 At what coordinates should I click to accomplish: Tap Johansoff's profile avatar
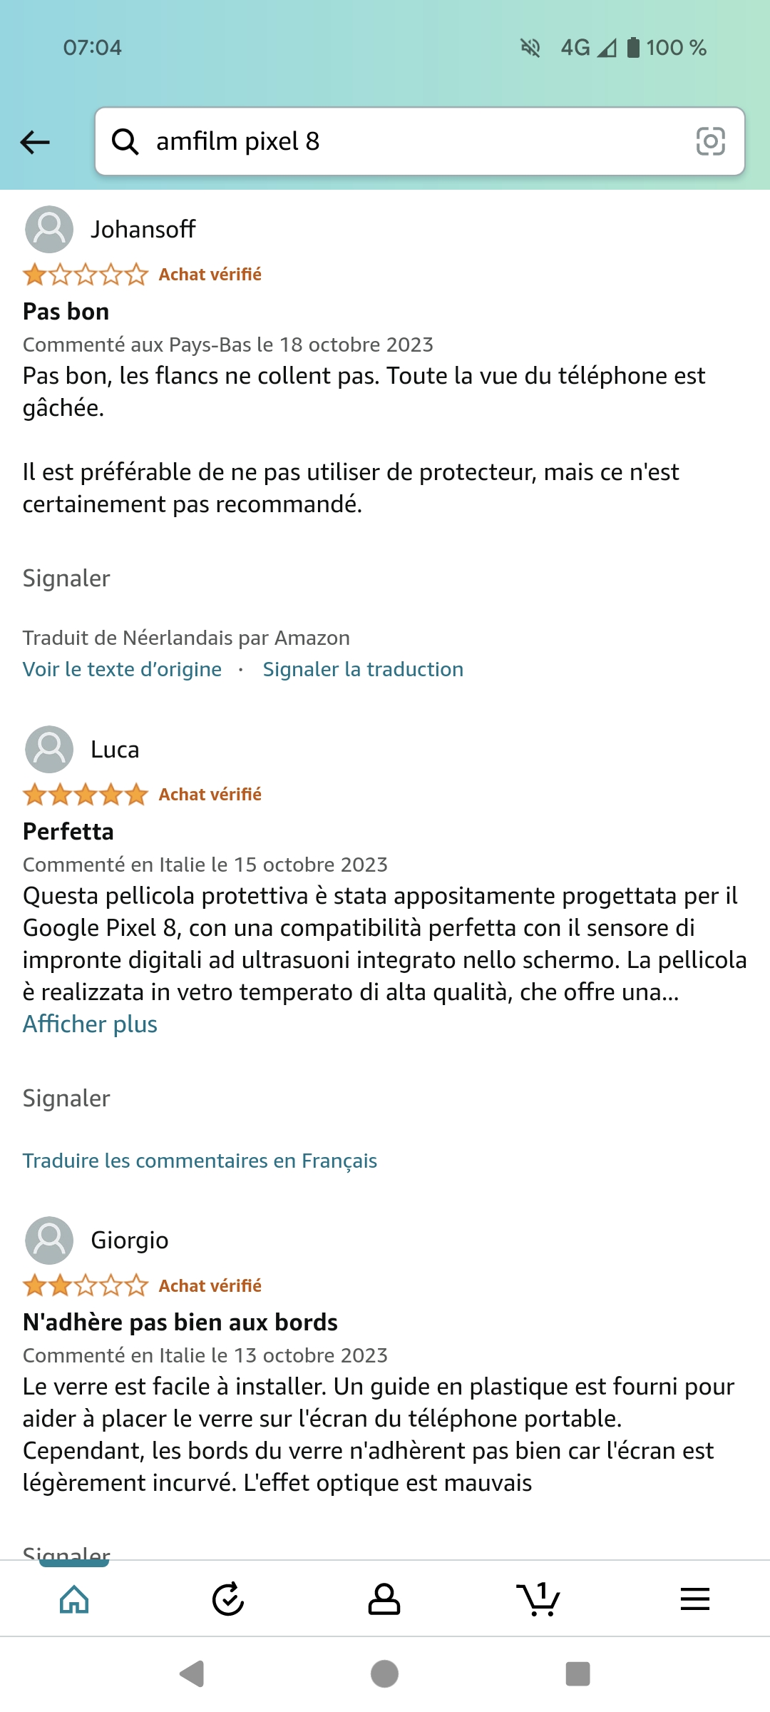coord(49,230)
